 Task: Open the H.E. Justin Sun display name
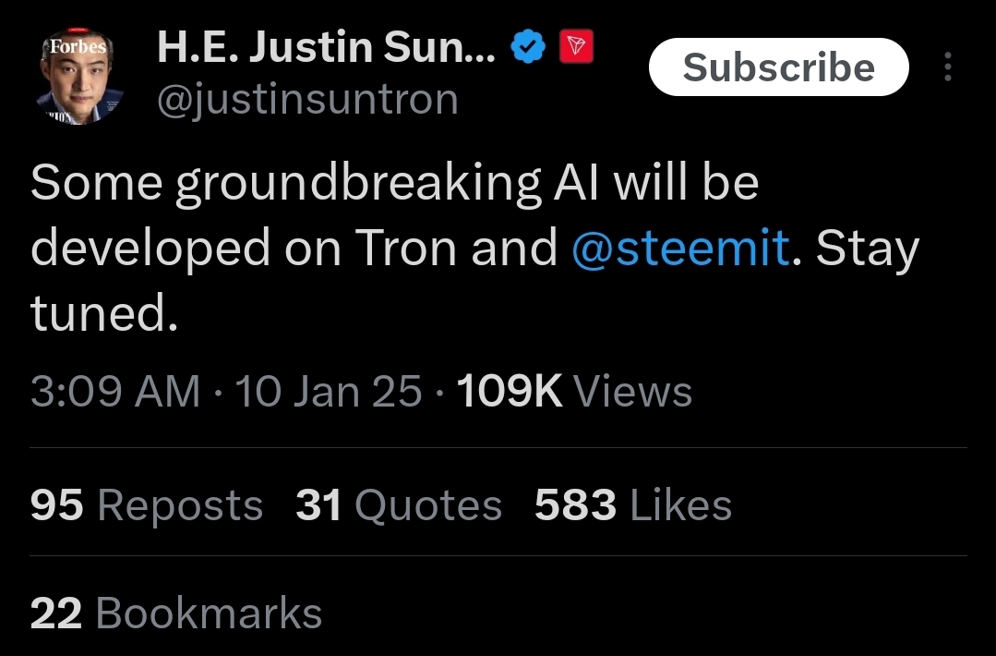coord(326,48)
